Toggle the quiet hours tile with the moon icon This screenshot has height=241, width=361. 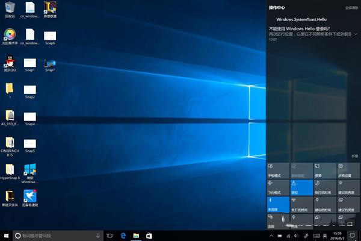click(325, 188)
